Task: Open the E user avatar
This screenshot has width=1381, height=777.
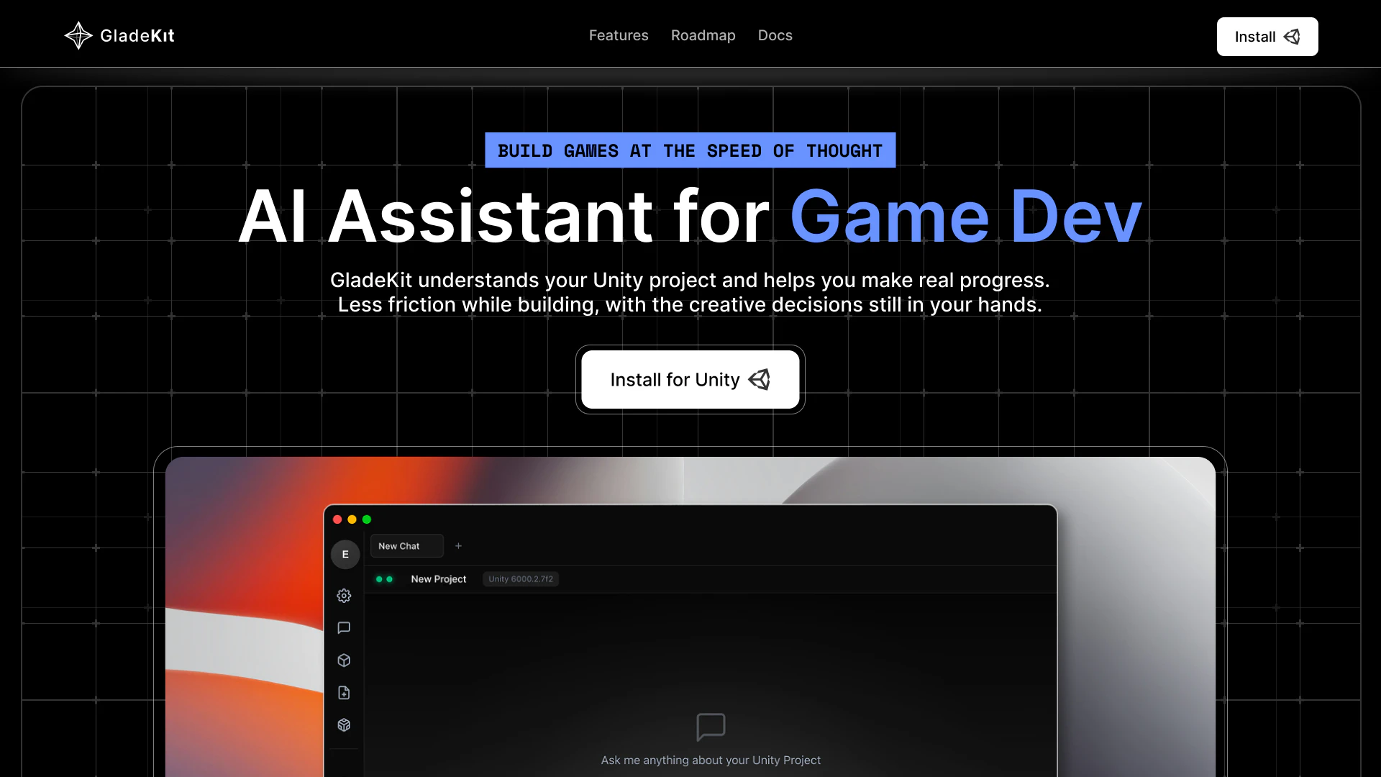Action: [345, 554]
